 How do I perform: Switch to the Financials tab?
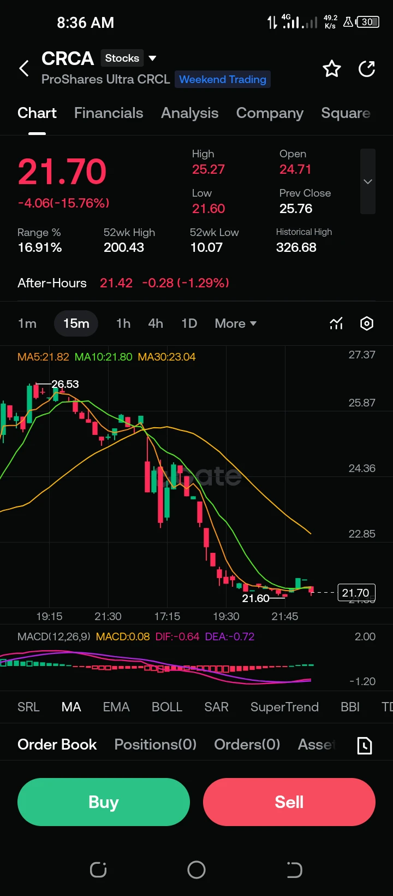coord(109,113)
